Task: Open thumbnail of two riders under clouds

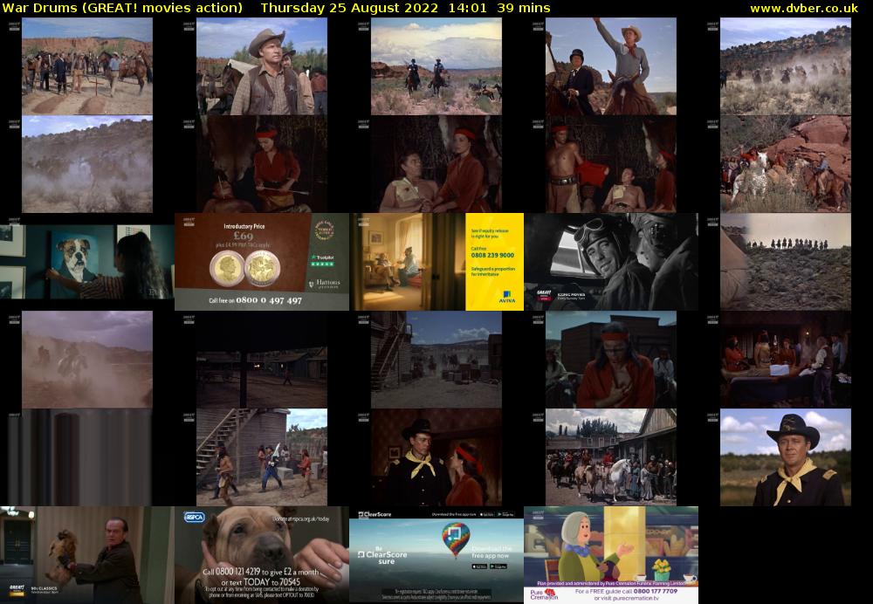Action: tap(436, 66)
